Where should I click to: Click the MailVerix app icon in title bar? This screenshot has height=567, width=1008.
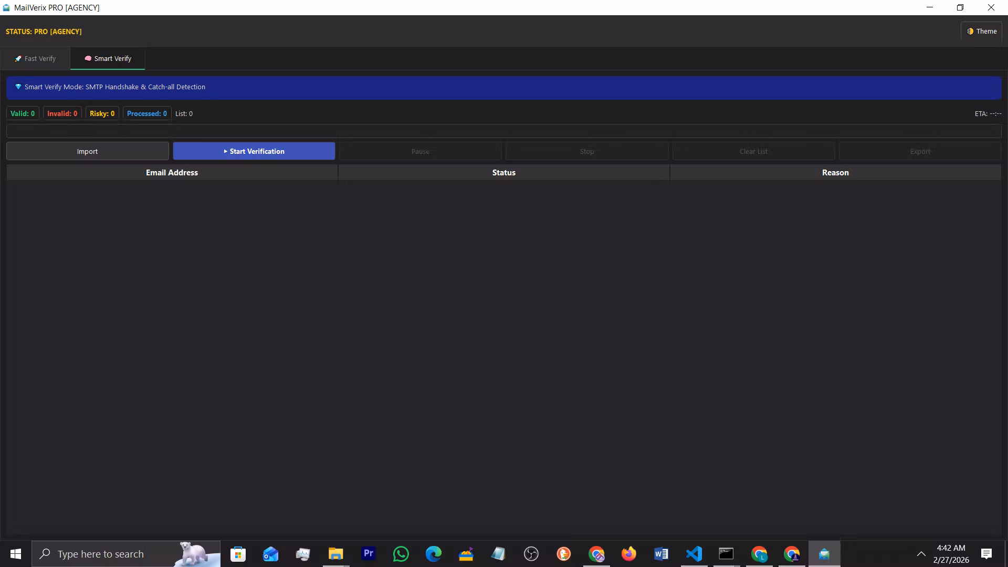6,8
